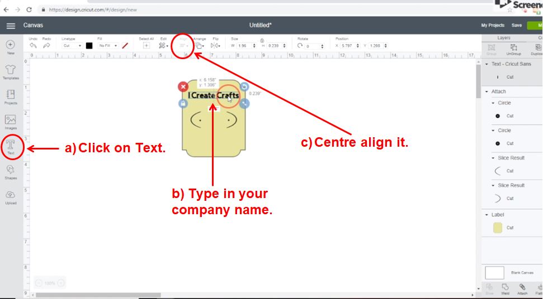Click the Select All icon

pos(146,46)
